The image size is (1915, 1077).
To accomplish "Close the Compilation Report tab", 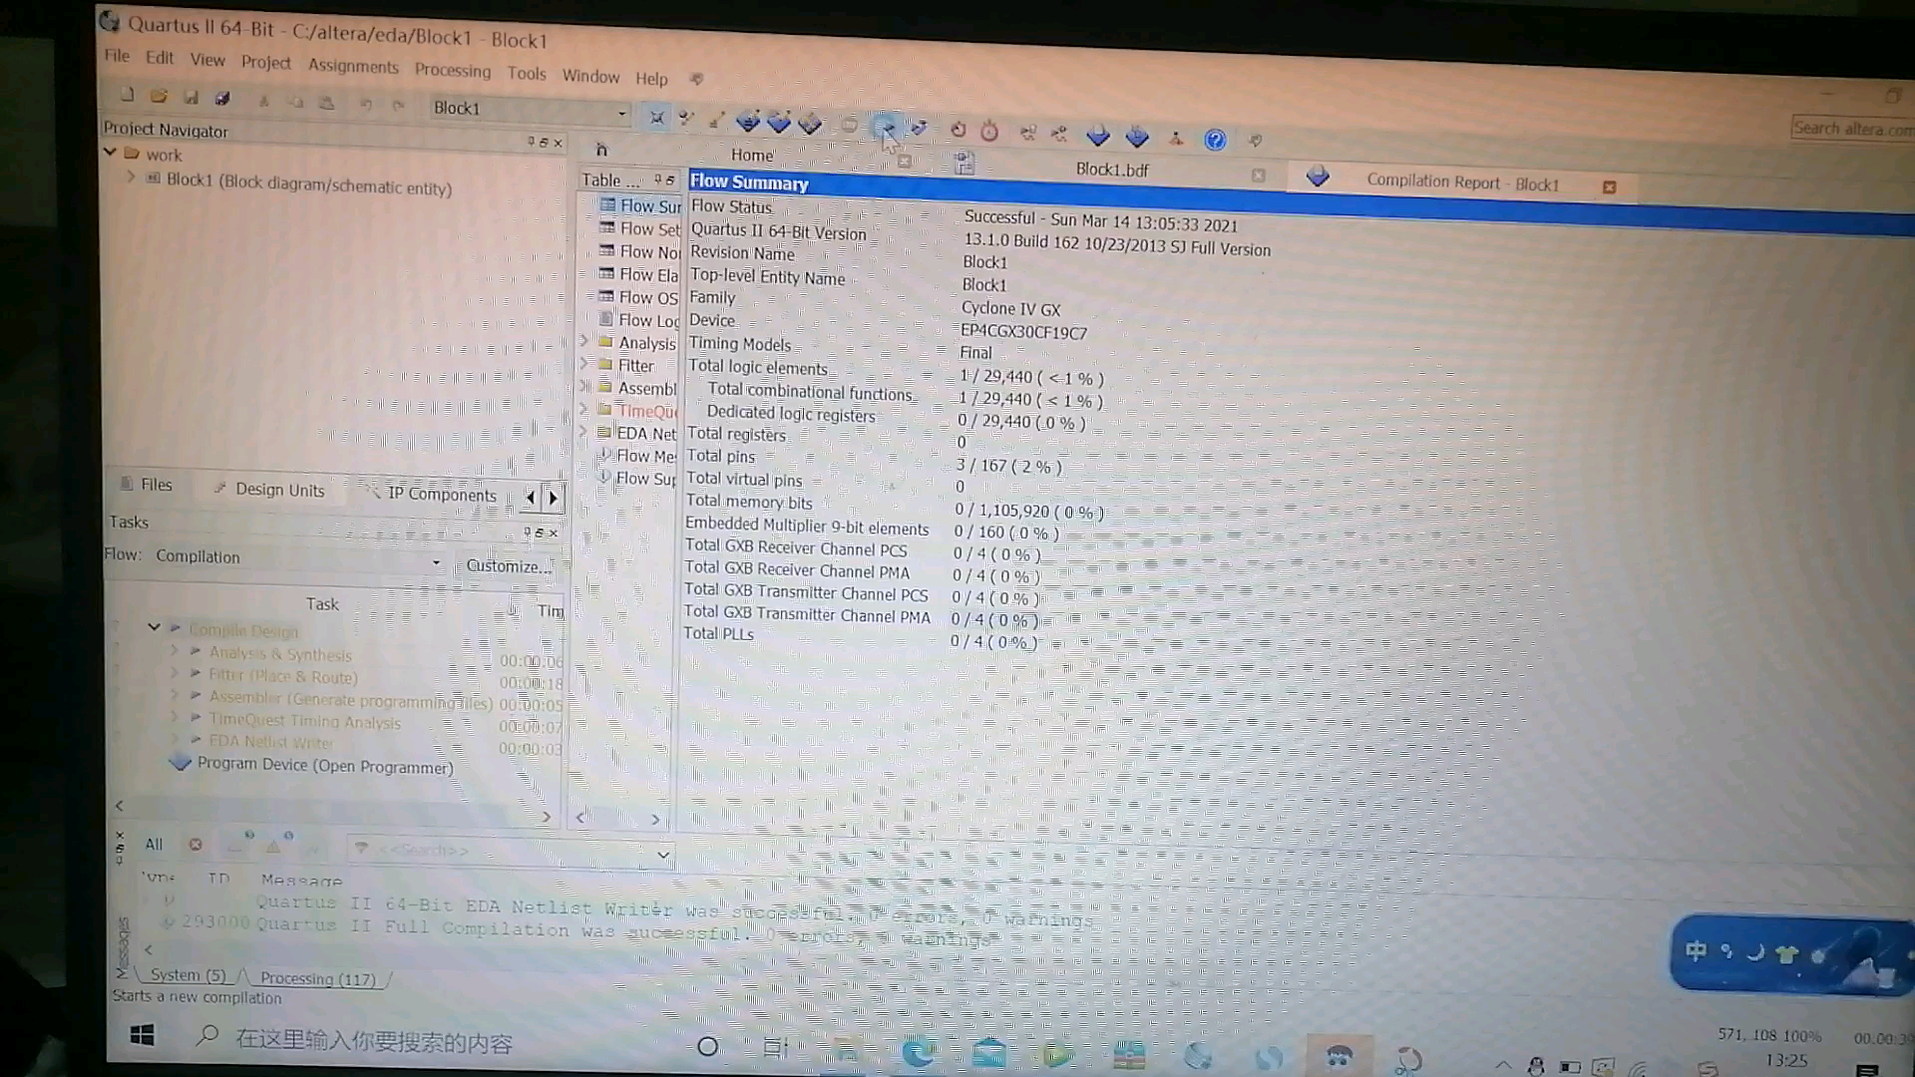I will pyautogui.click(x=1609, y=187).
